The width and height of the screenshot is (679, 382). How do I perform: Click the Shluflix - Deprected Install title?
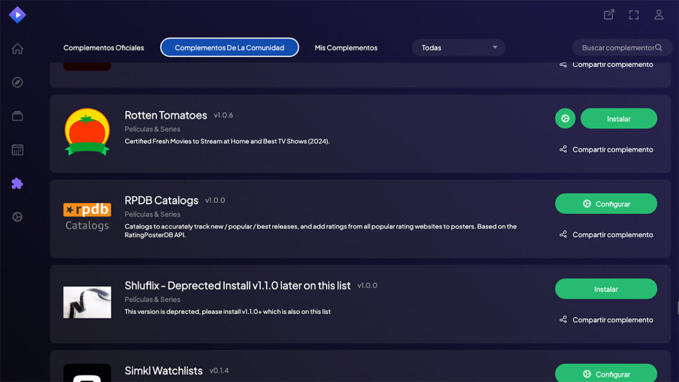click(237, 285)
